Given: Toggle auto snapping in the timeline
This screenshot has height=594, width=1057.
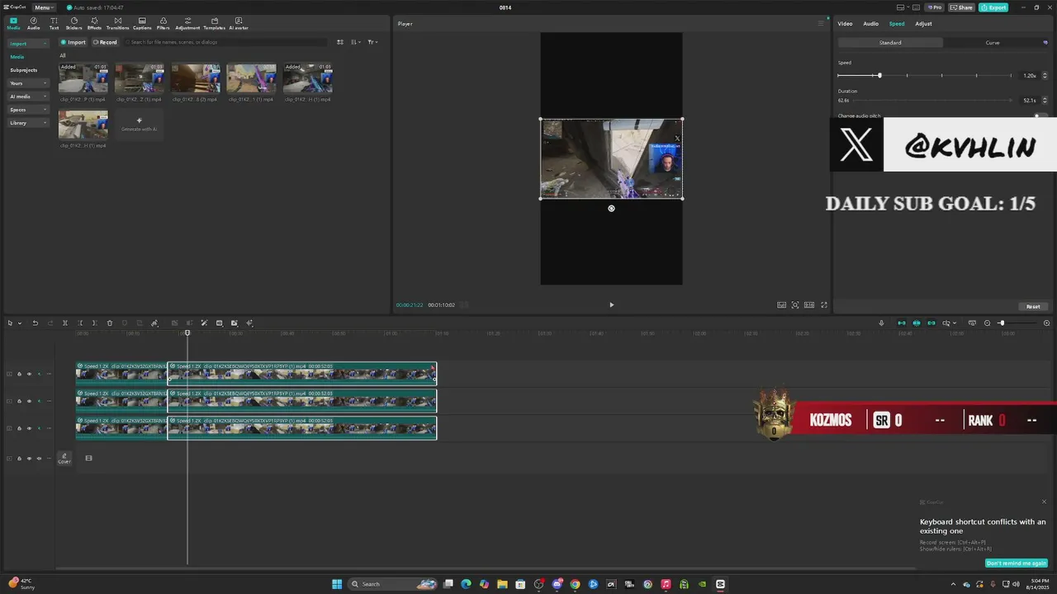Looking at the screenshot, I should pos(917,323).
